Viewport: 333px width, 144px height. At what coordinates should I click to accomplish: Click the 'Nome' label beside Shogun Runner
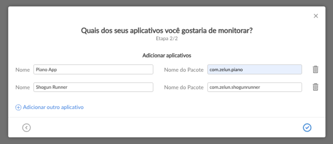click(x=22, y=87)
